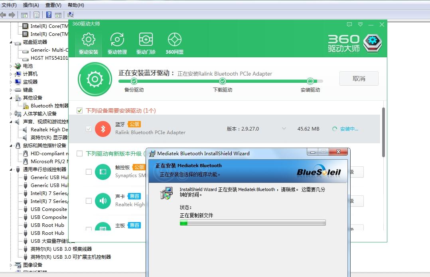The image size is (430, 277).
Task: Check the 声卡 Realtek driver checkbox
Action: [x=89, y=201]
